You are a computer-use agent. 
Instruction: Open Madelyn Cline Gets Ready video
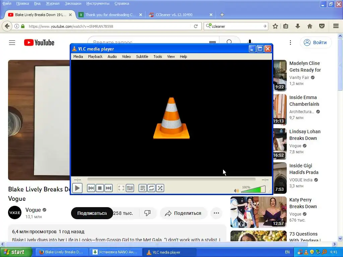pyautogui.click(x=305, y=67)
